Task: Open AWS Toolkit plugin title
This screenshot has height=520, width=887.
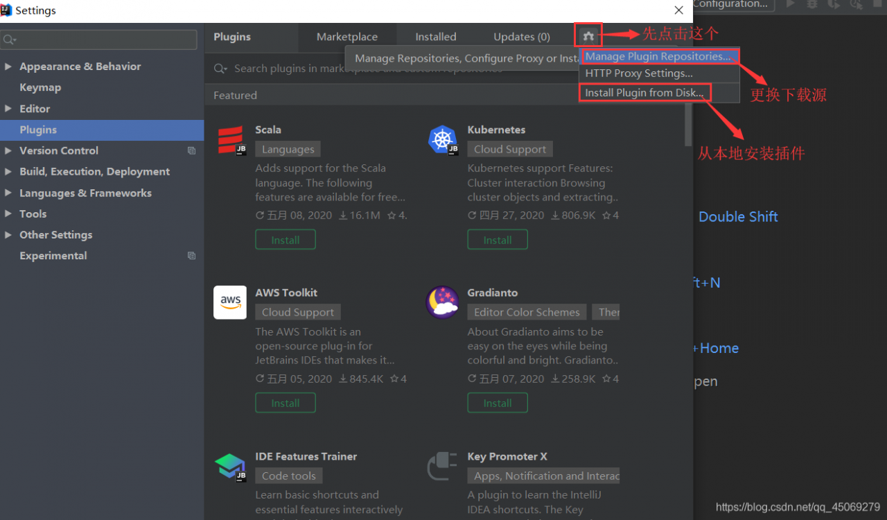Action: click(x=286, y=293)
